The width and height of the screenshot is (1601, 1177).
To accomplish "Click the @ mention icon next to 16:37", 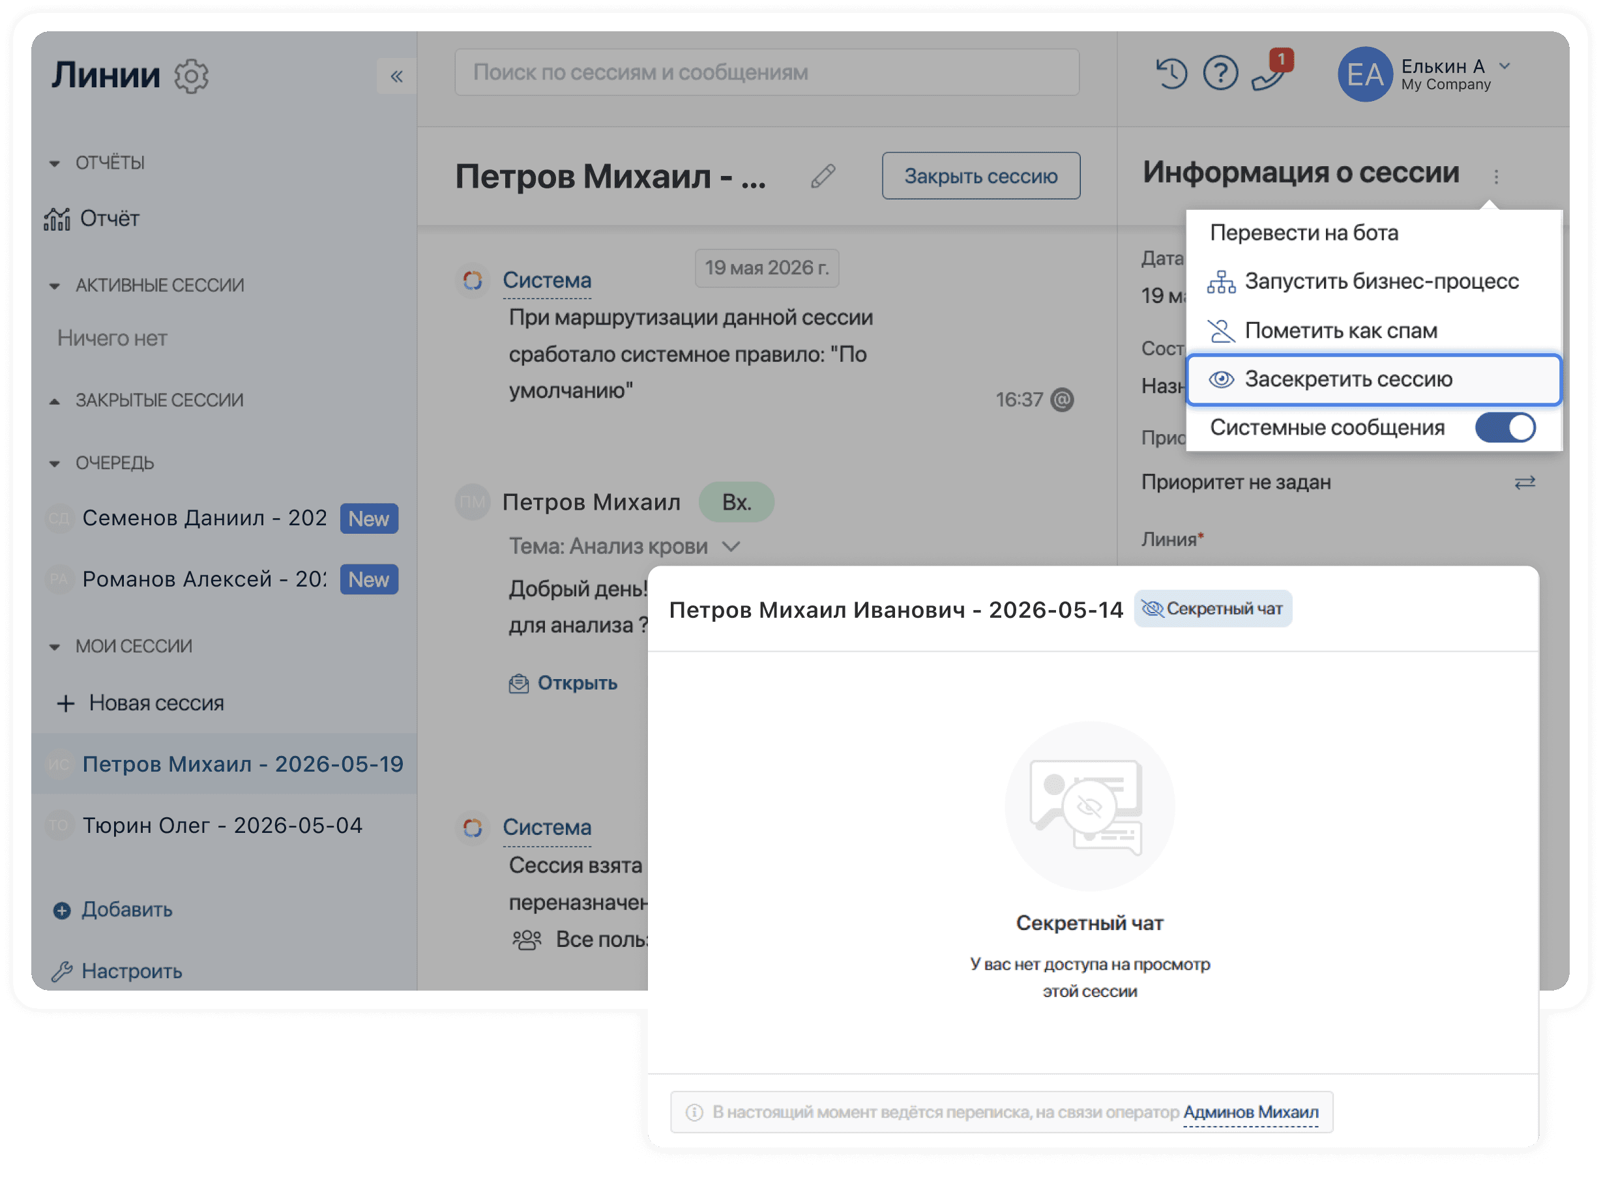I will (1062, 400).
